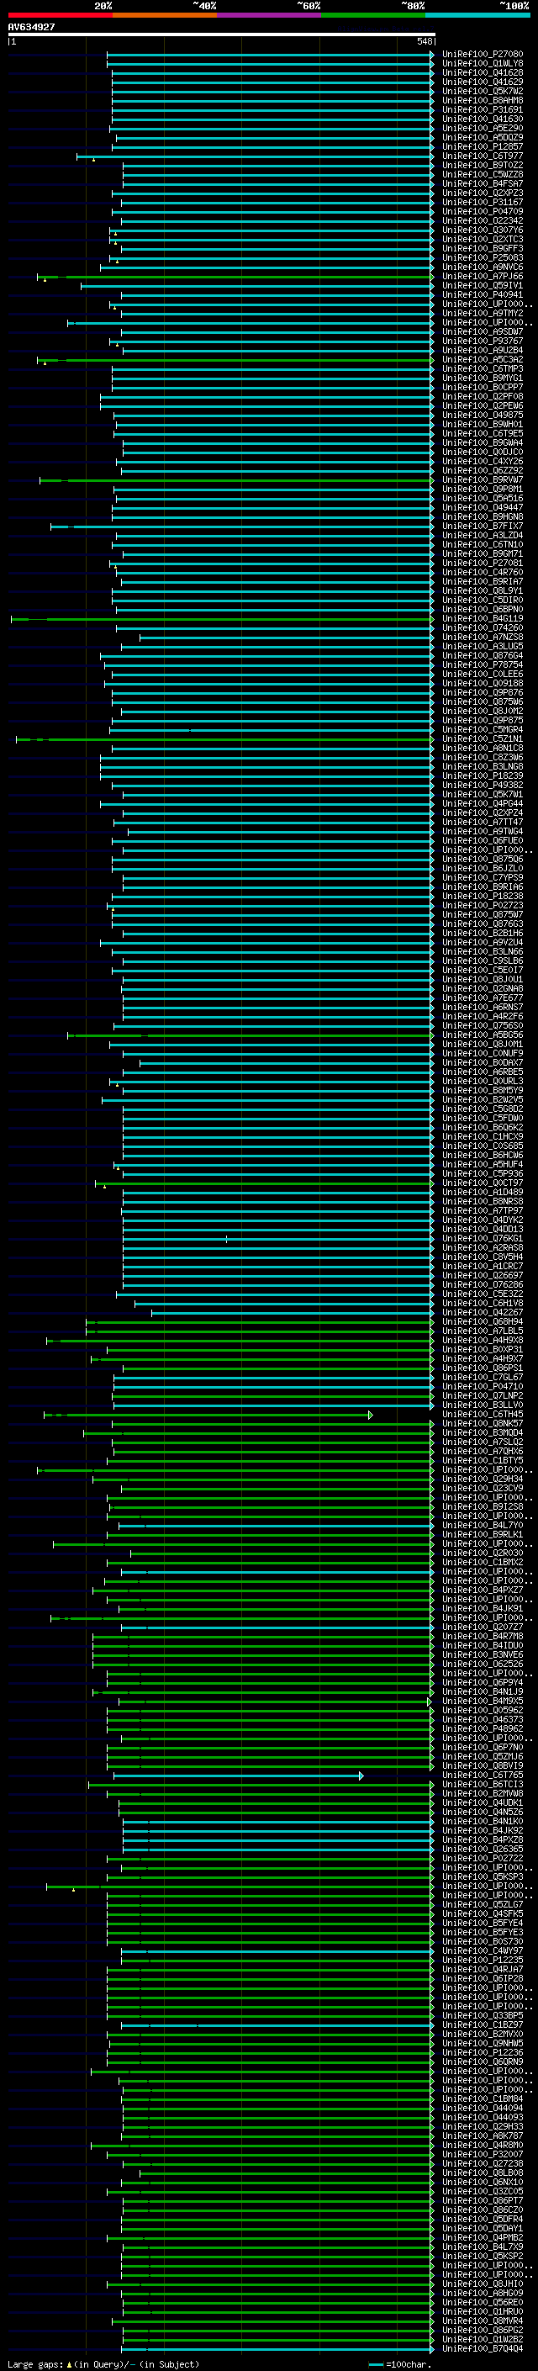Open hit UniRef100_B4N1J9
Screen dimensions: 538x2371
point(483,1692)
